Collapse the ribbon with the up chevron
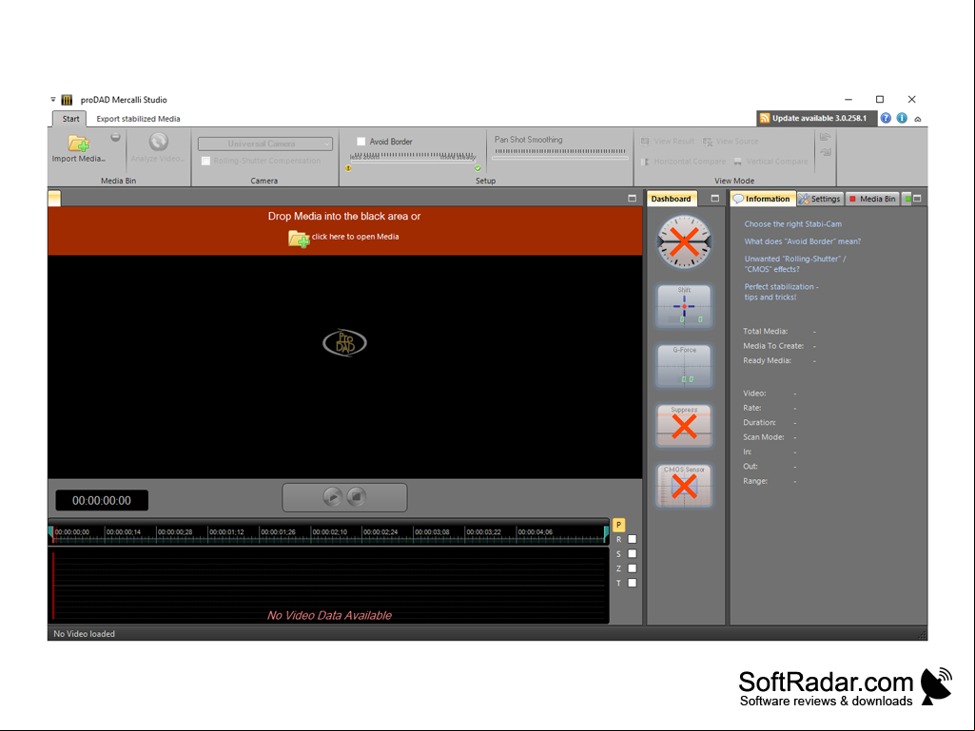 click(918, 119)
